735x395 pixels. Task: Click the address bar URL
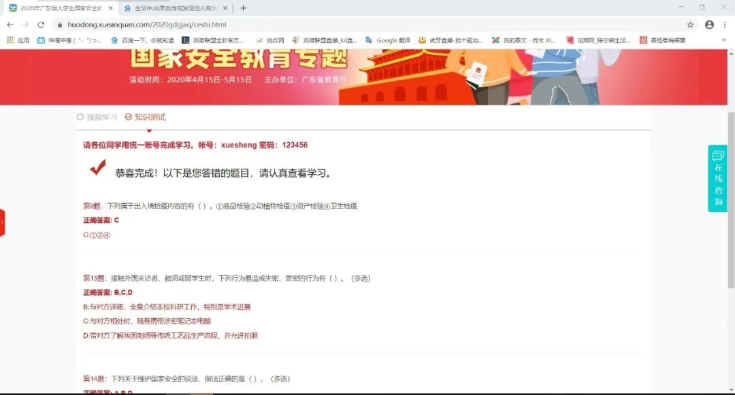click(x=147, y=24)
